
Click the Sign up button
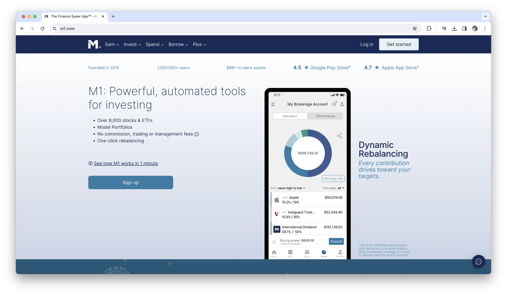130,182
